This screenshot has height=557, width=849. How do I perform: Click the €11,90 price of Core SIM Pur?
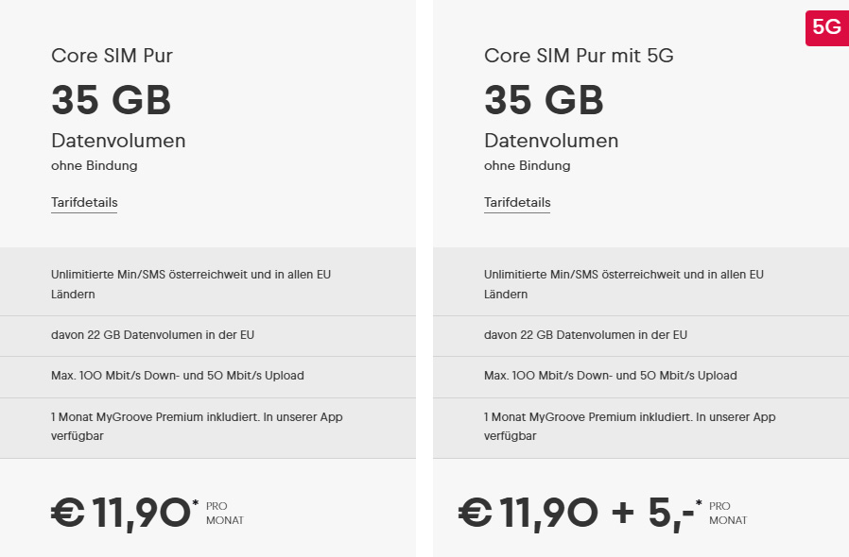pos(121,513)
